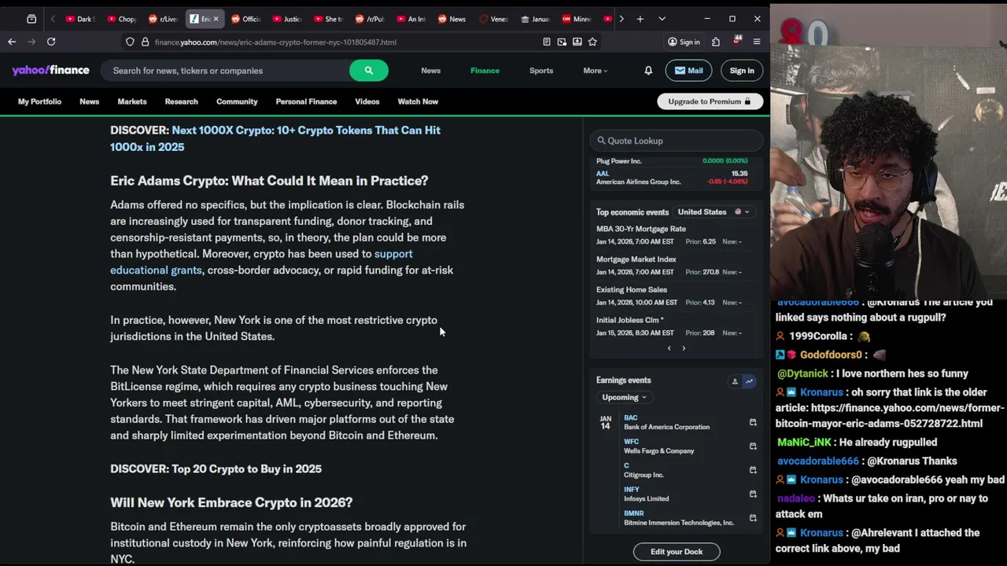
Task: Click the Yahoo Sign in button
Action: coord(741,70)
